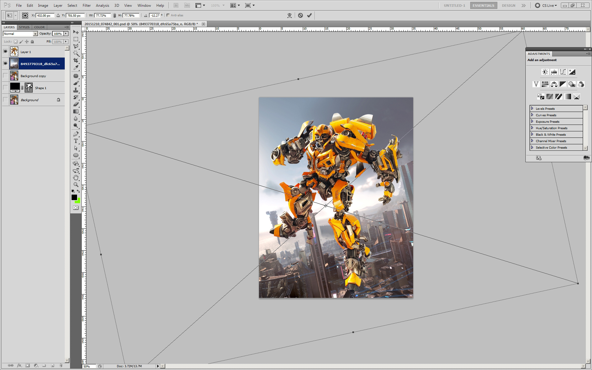Show the Background layer
The height and width of the screenshot is (370, 592).
pos(6,100)
